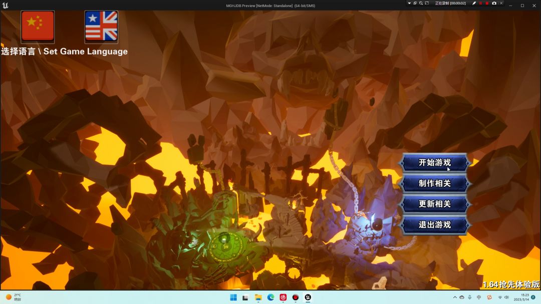541x304 pixels.
Task: Open NetEase Cloud Music taskbar icon
Action: point(283,297)
